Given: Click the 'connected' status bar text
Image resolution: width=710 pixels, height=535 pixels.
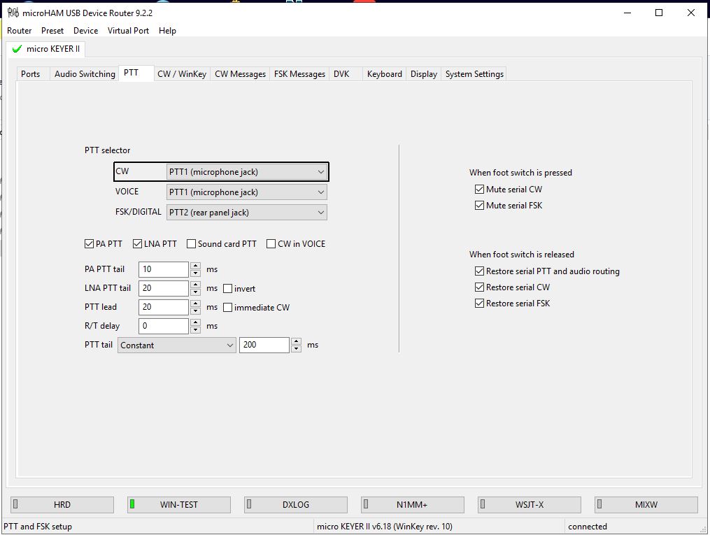Looking at the screenshot, I should [588, 527].
